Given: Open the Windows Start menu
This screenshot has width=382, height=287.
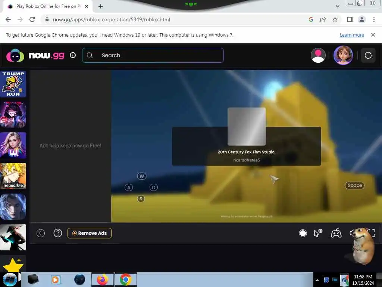Looking at the screenshot, I should click(9, 280).
